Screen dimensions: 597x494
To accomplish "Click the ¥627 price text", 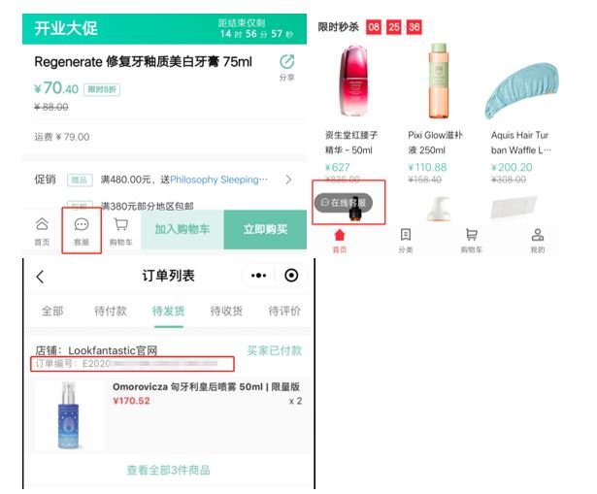I will (x=338, y=167).
